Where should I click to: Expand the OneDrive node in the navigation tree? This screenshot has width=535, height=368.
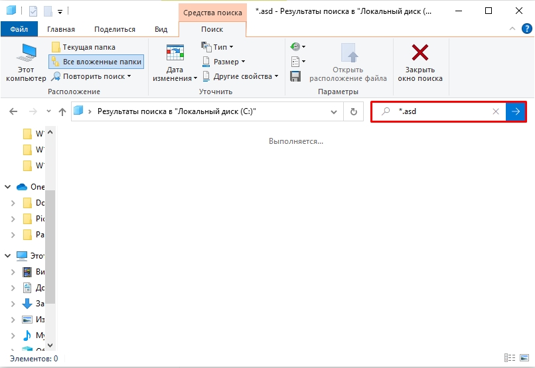click(8, 187)
